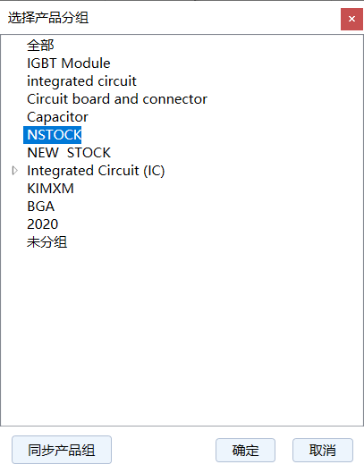Expand the Integrated Circuit (IC) node
Image resolution: width=364 pixels, height=473 pixels.
click(14, 171)
